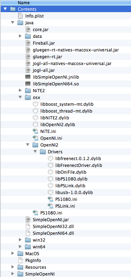Viewport: 131px width, 277px height.
Task: Click the SimpleOpenNI.jar file icon
Action: tap(28, 219)
